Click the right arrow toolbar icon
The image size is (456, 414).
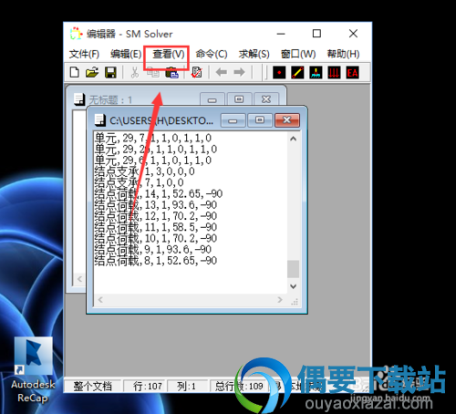(239, 72)
